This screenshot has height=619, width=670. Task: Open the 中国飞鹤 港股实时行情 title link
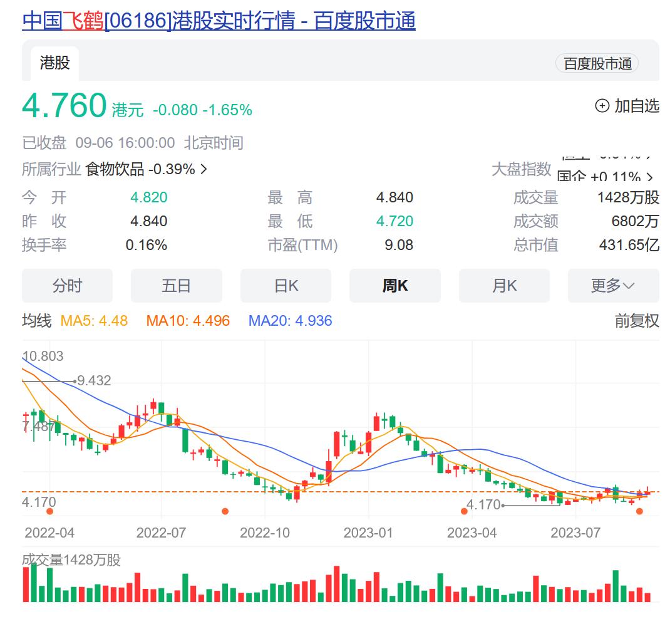tap(219, 21)
